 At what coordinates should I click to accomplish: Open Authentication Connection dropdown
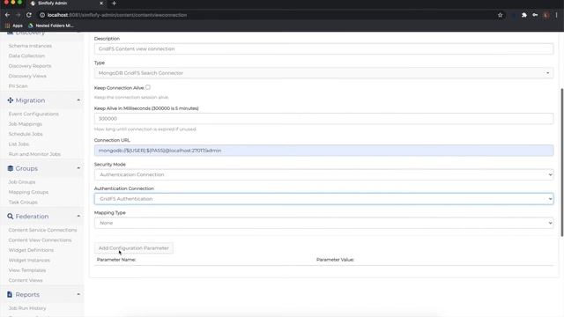coord(323,199)
